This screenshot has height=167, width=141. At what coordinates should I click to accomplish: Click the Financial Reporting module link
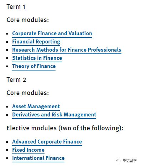tap(36, 42)
